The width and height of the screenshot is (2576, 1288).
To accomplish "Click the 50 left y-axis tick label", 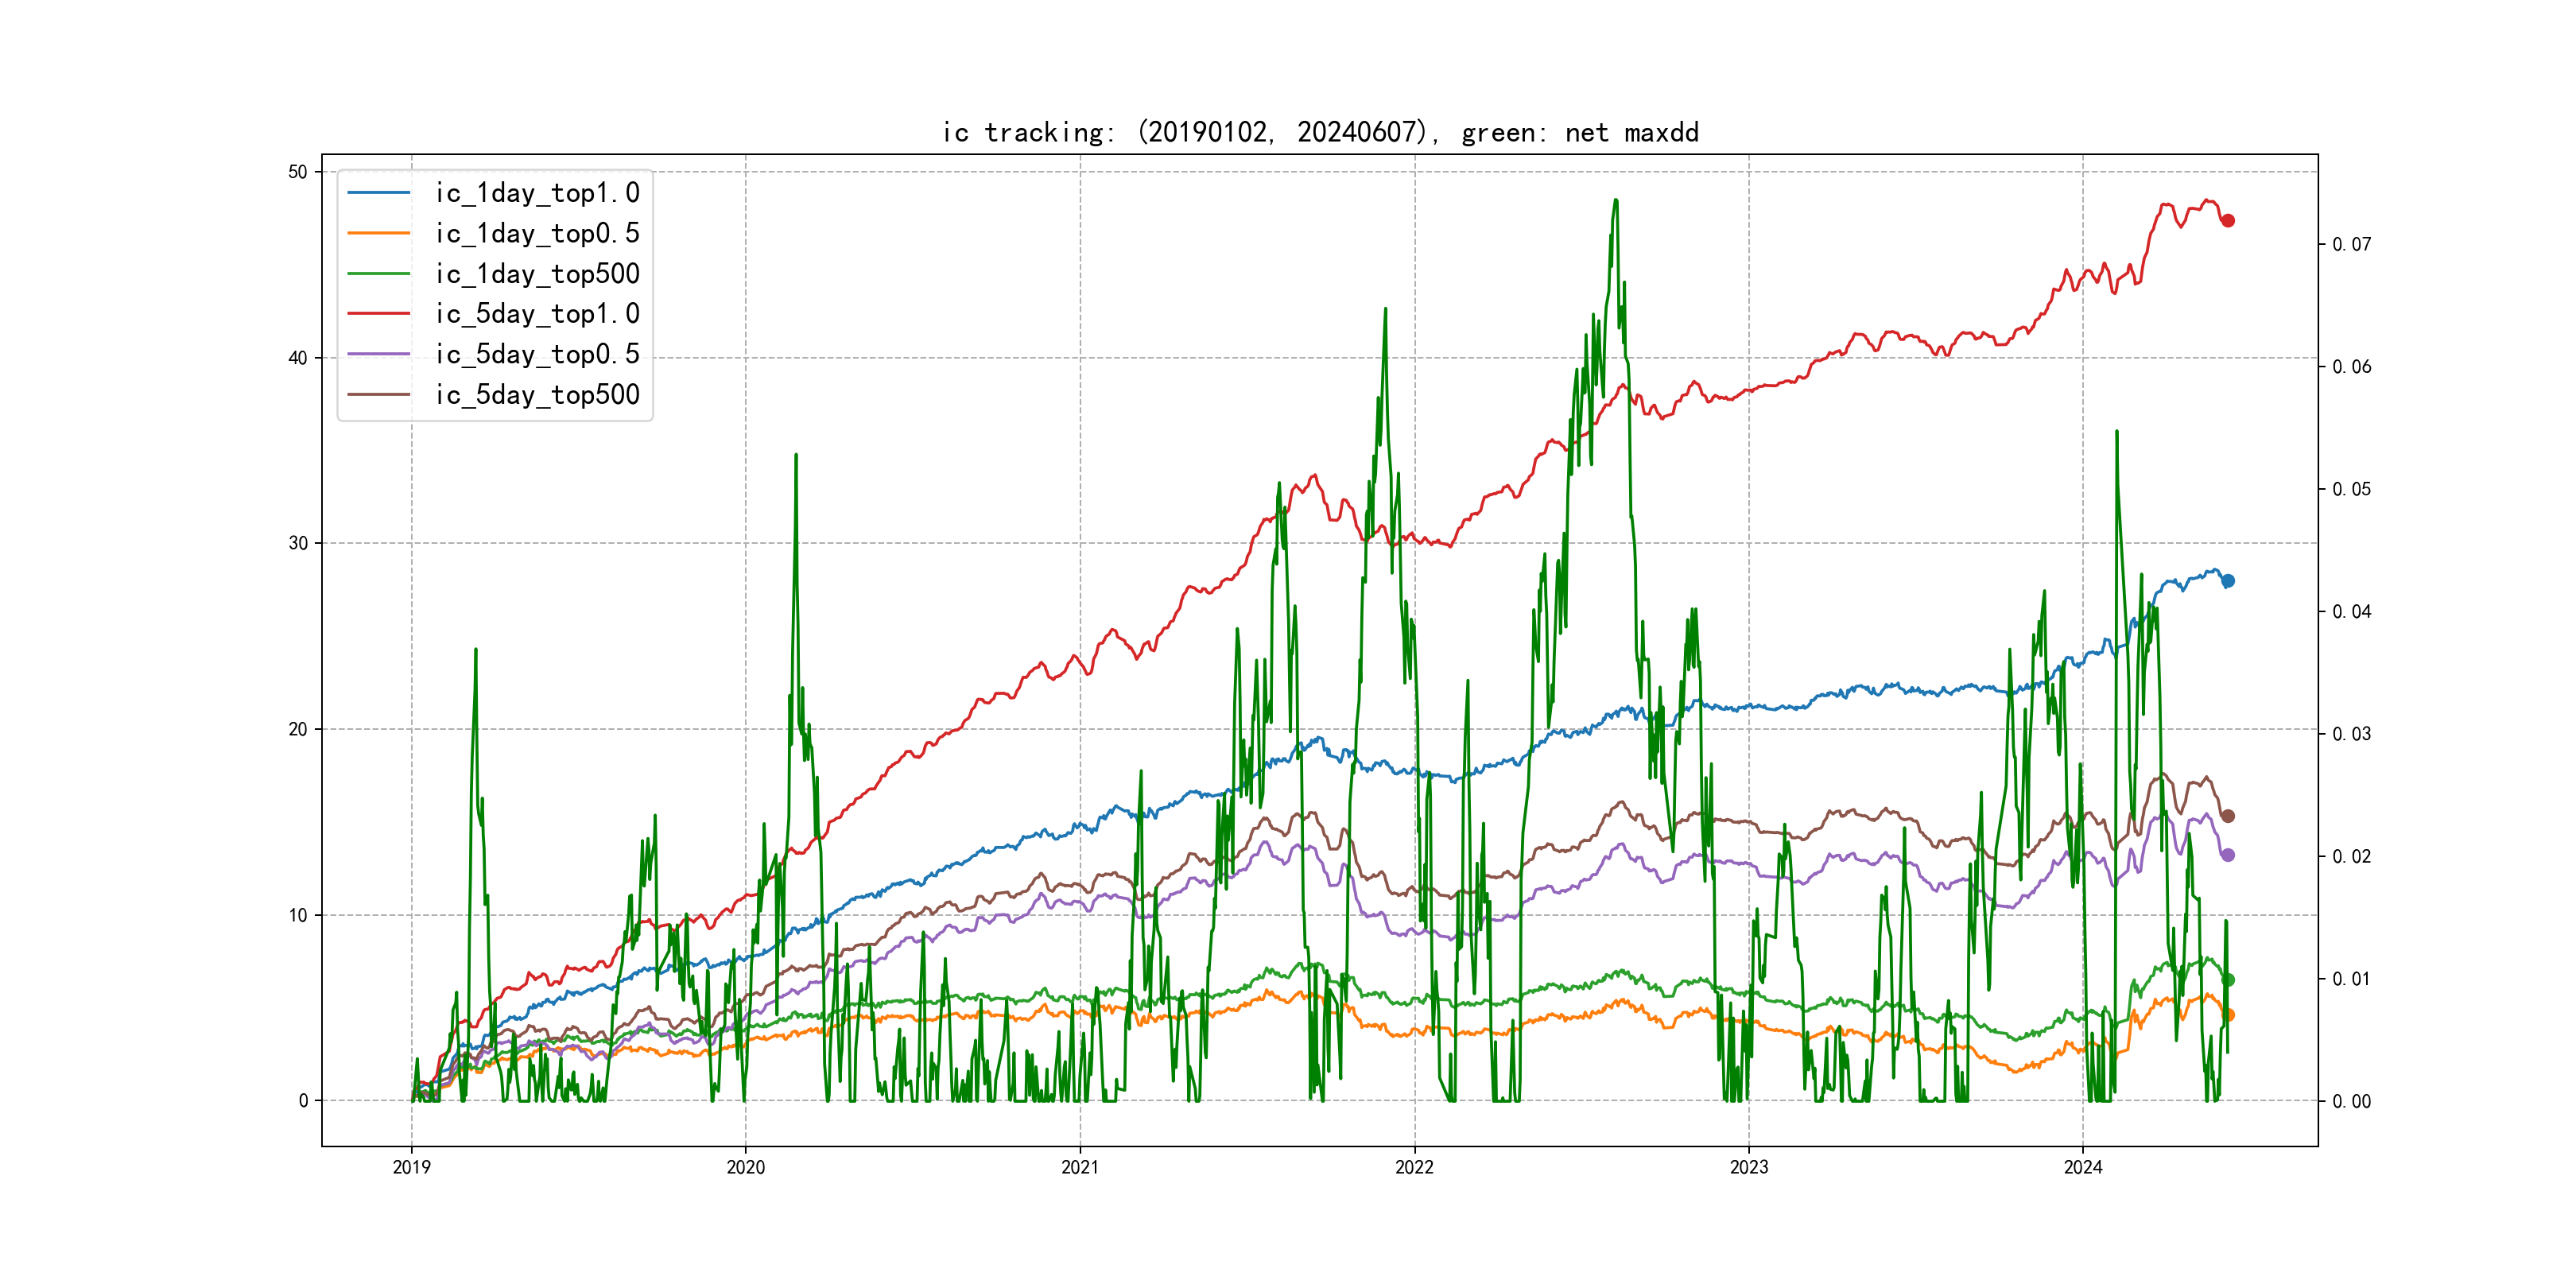I will tap(298, 172).
